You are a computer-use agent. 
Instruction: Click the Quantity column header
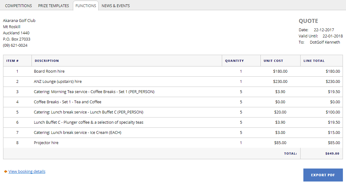pos(234,61)
